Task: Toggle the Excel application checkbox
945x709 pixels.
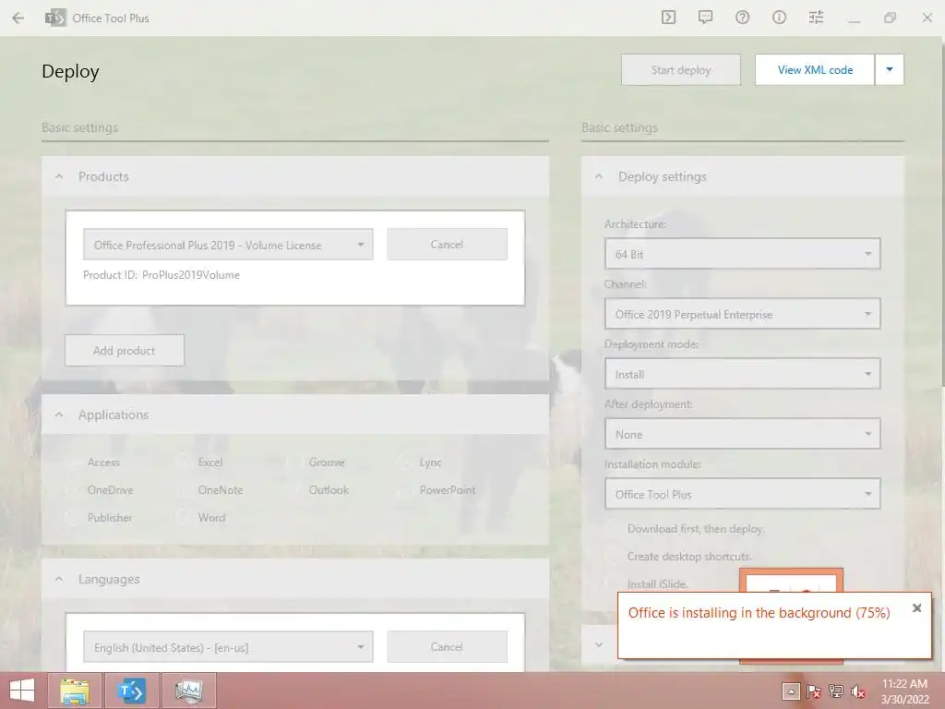Action: pyautogui.click(x=184, y=463)
